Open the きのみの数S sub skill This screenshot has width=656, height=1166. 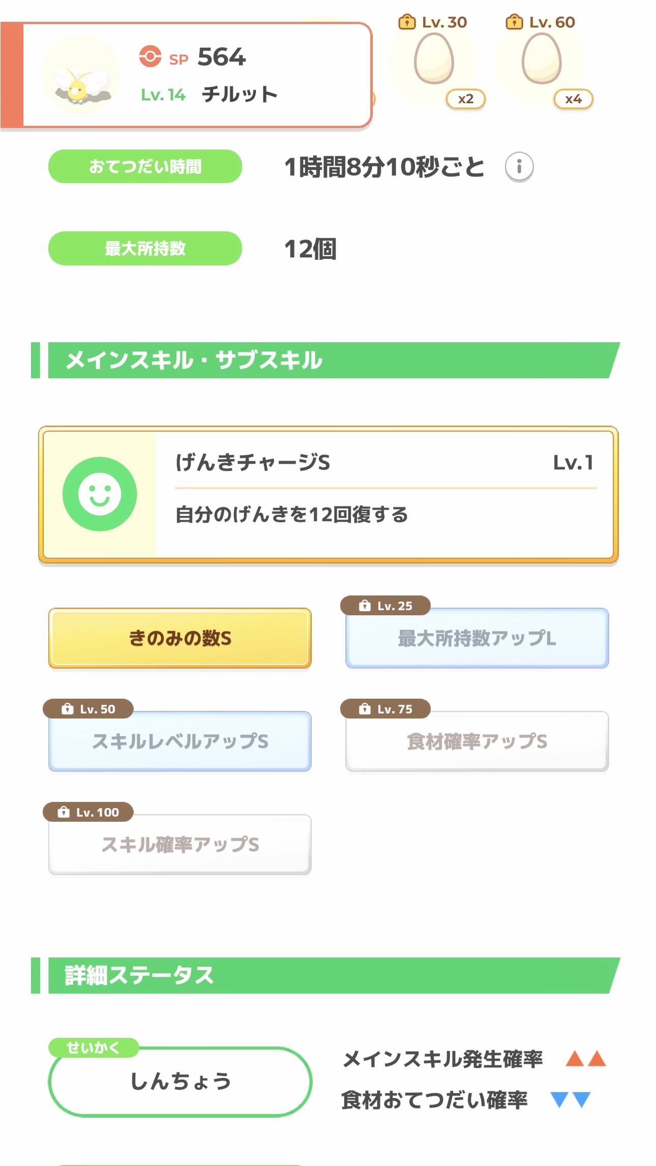180,638
